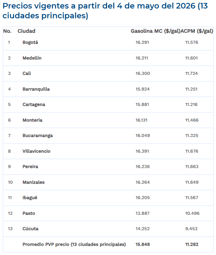Select Ibagué's gasoline price 16.205

[143, 198]
